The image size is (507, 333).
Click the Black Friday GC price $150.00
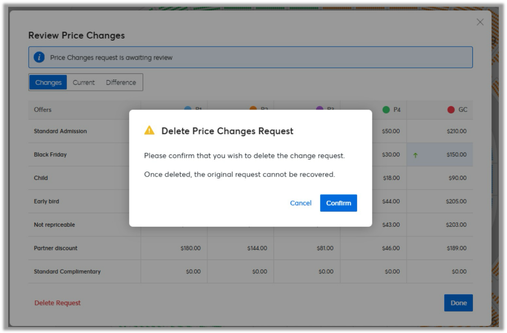pyautogui.click(x=456, y=154)
